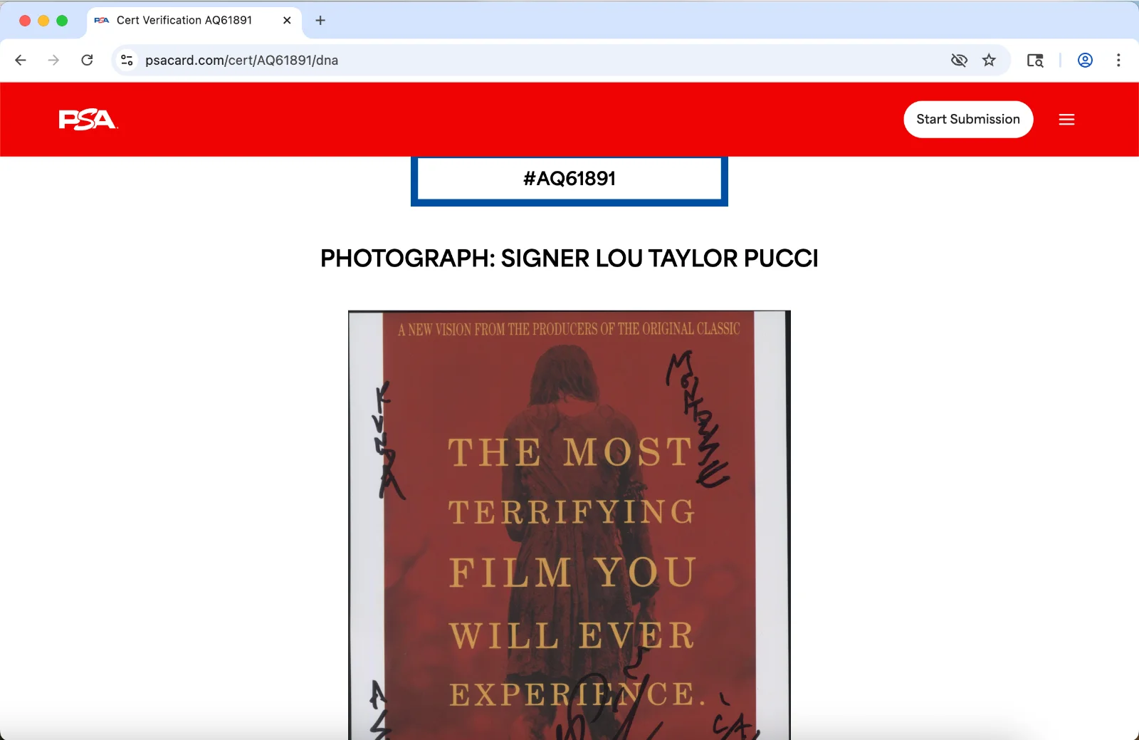Bookmark this page with the star icon
Image resolution: width=1139 pixels, height=740 pixels.
989,61
